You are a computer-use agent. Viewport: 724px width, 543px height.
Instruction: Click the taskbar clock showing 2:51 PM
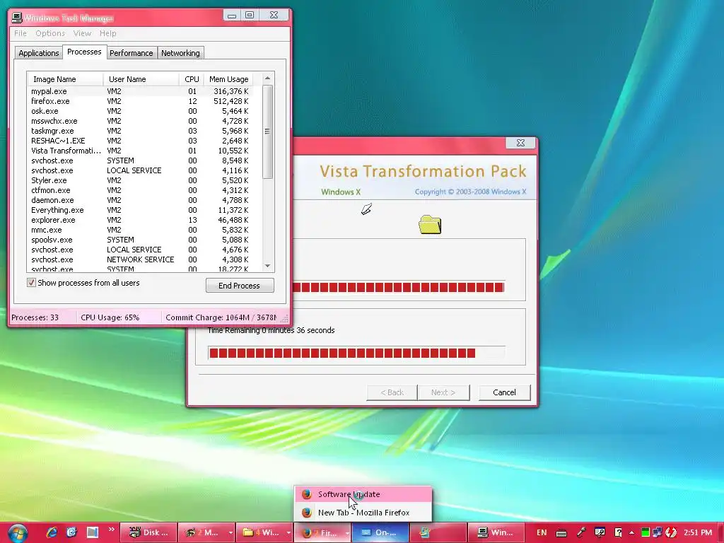click(x=698, y=532)
